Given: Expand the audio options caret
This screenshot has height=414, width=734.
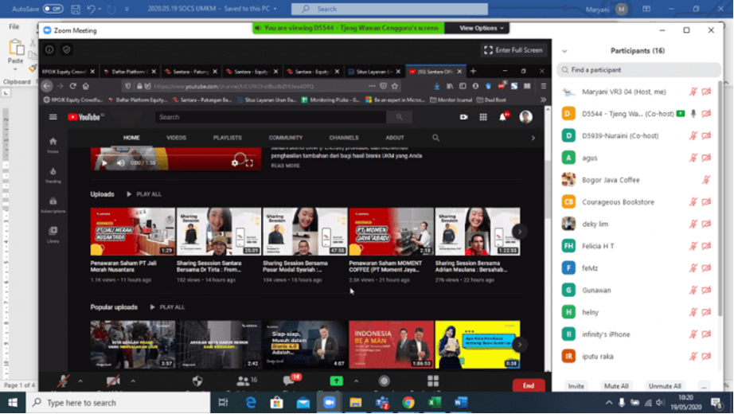Looking at the screenshot, I should point(80,381).
